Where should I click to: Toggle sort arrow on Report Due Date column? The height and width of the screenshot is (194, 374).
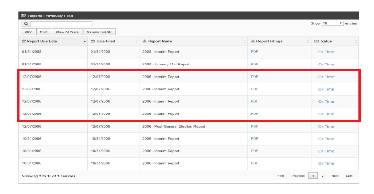coord(85,42)
